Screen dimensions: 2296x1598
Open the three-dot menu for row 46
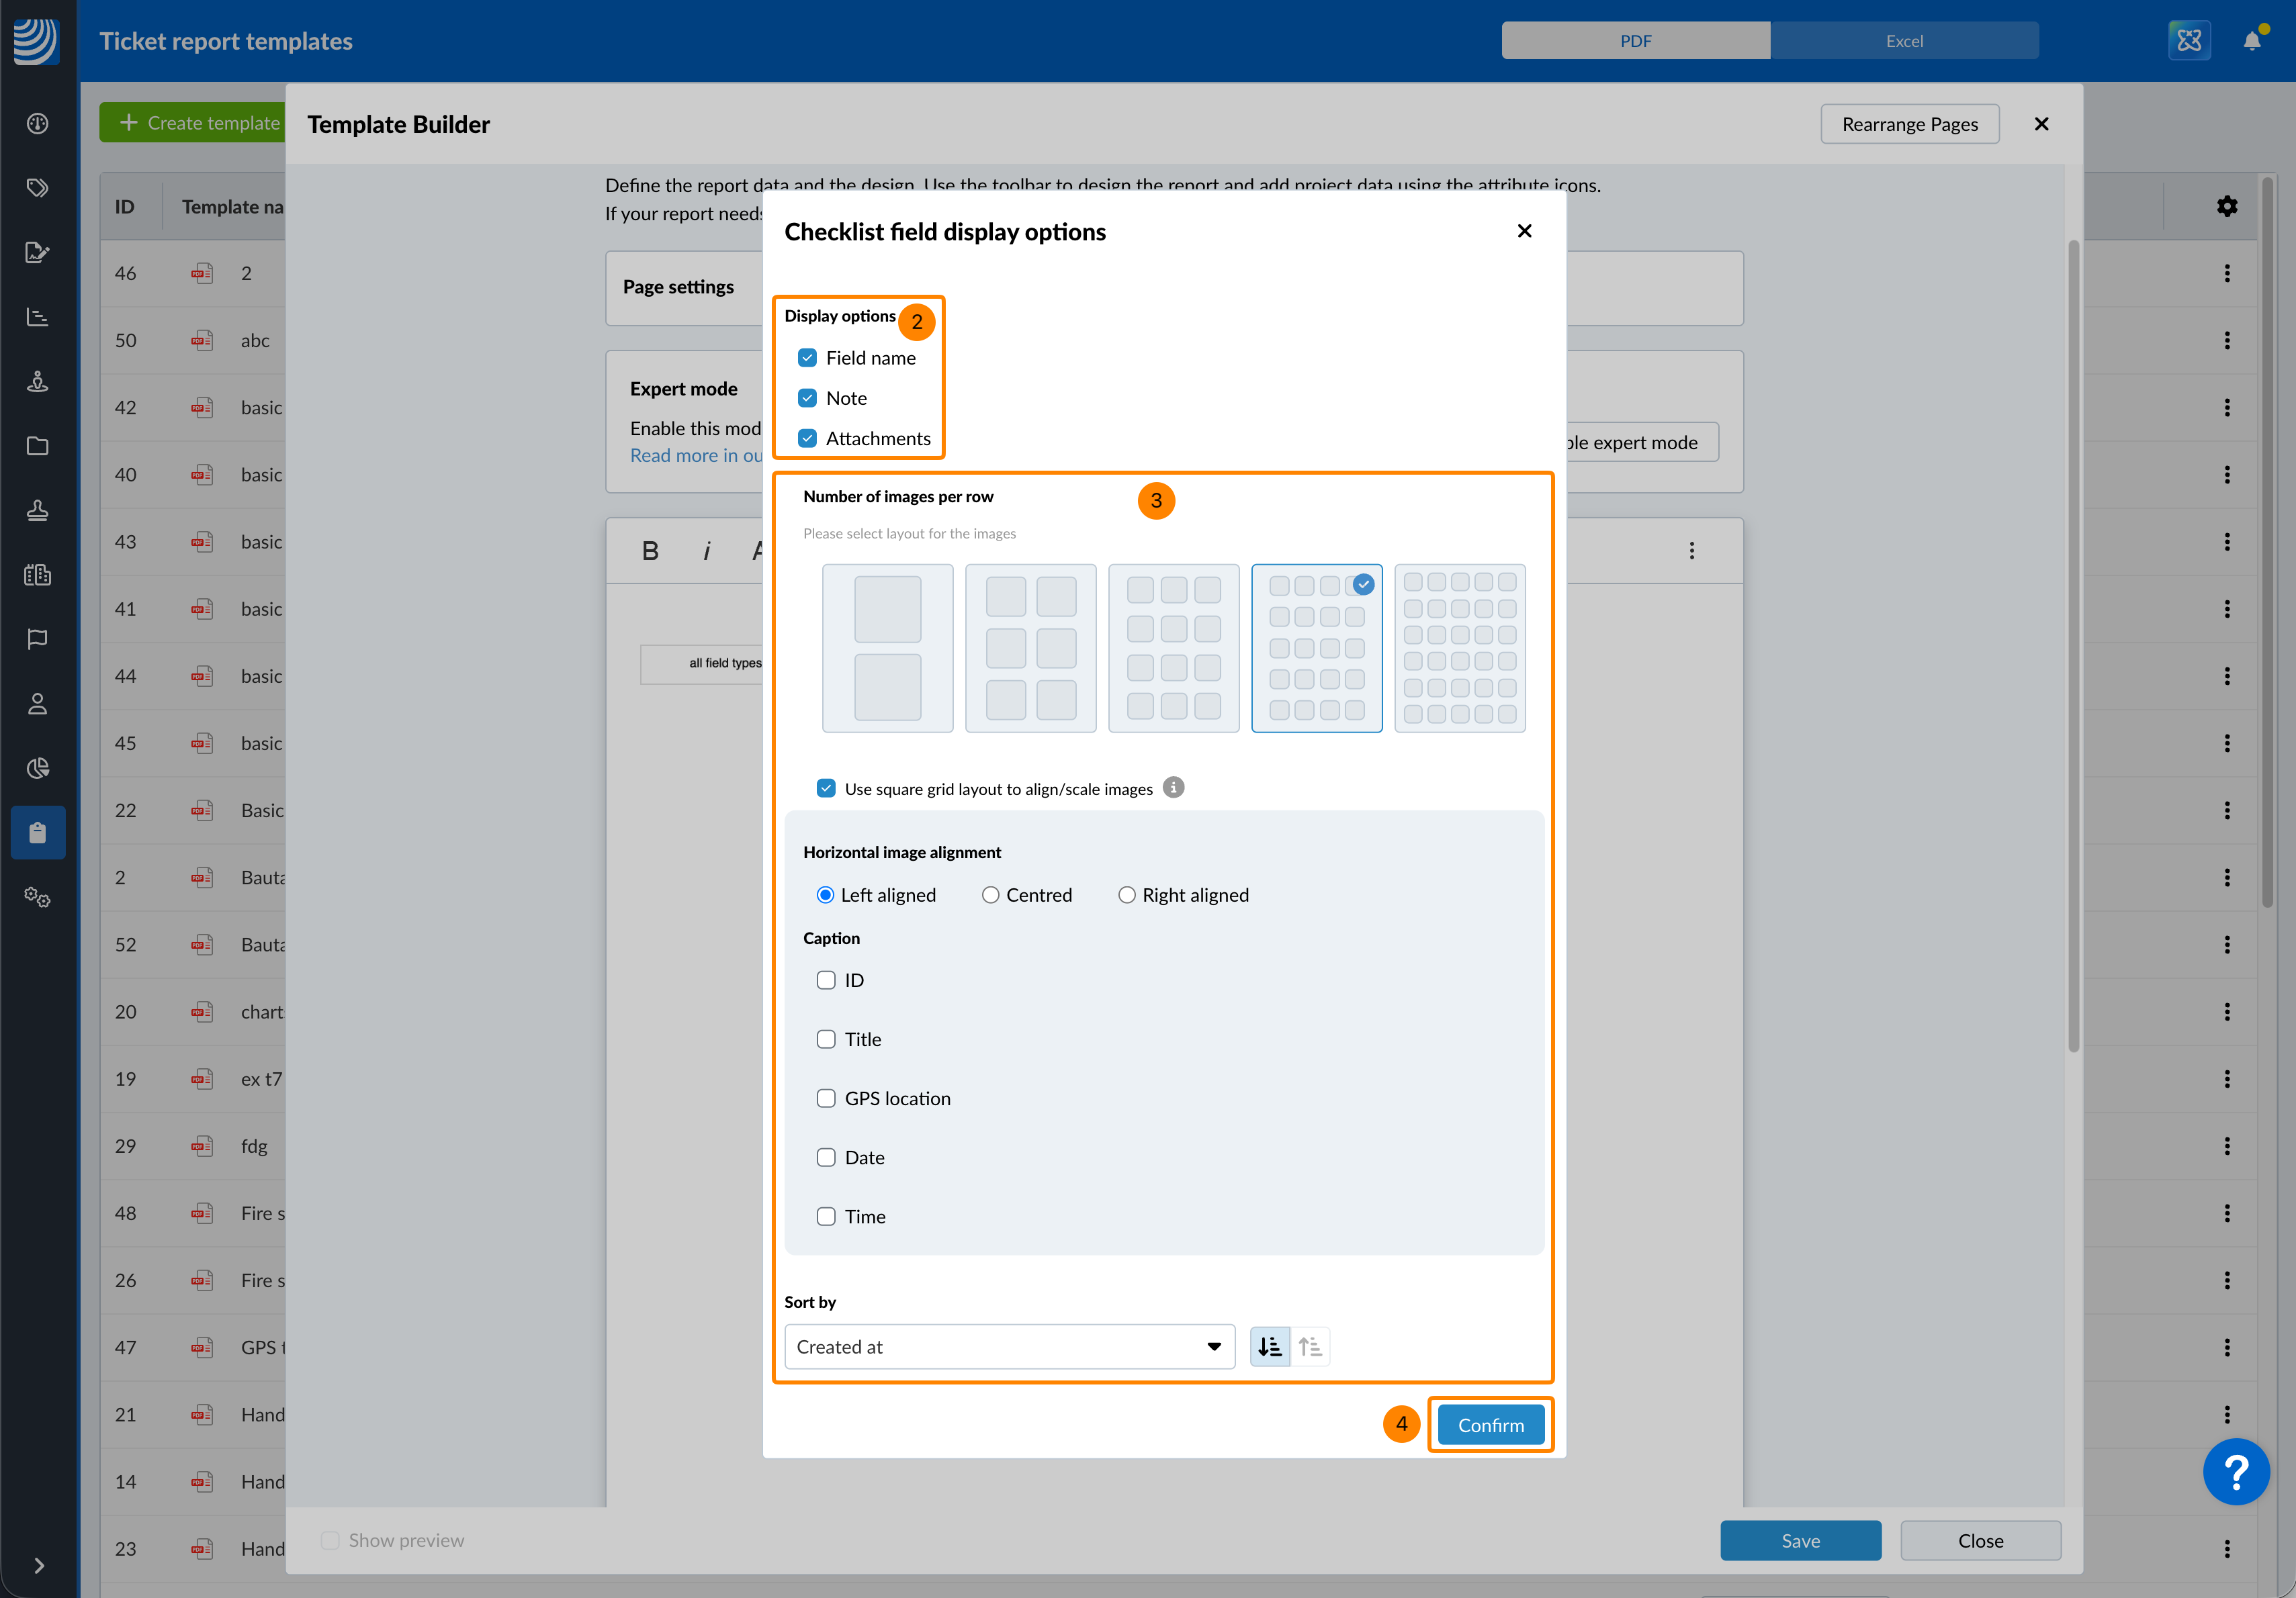pos(2227,273)
